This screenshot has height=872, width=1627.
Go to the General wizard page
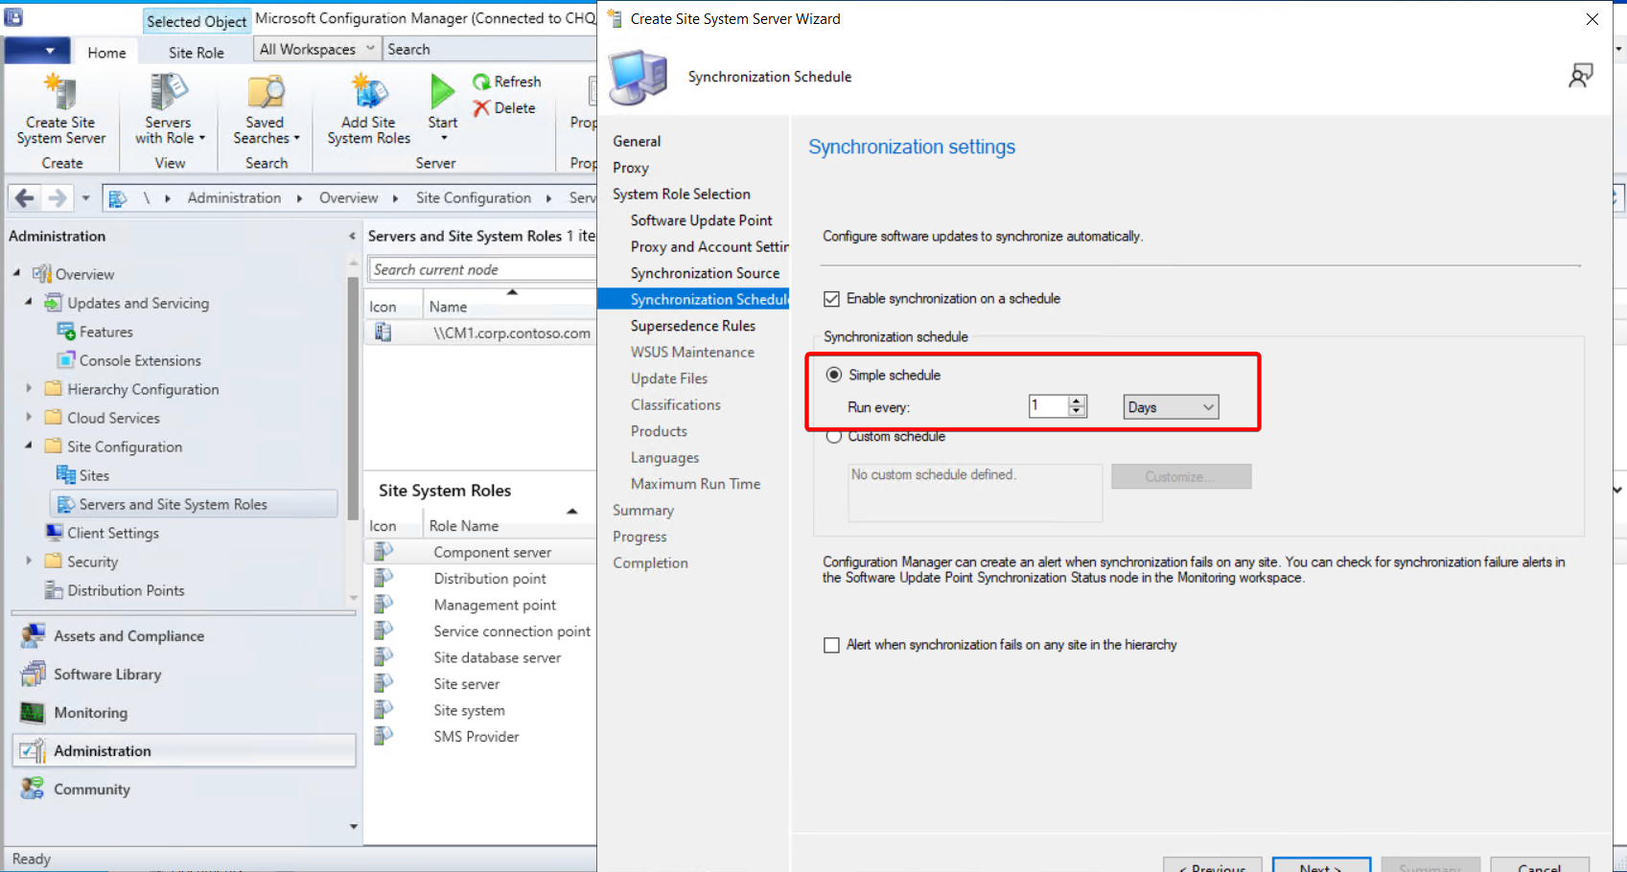pyautogui.click(x=637, y=141)
